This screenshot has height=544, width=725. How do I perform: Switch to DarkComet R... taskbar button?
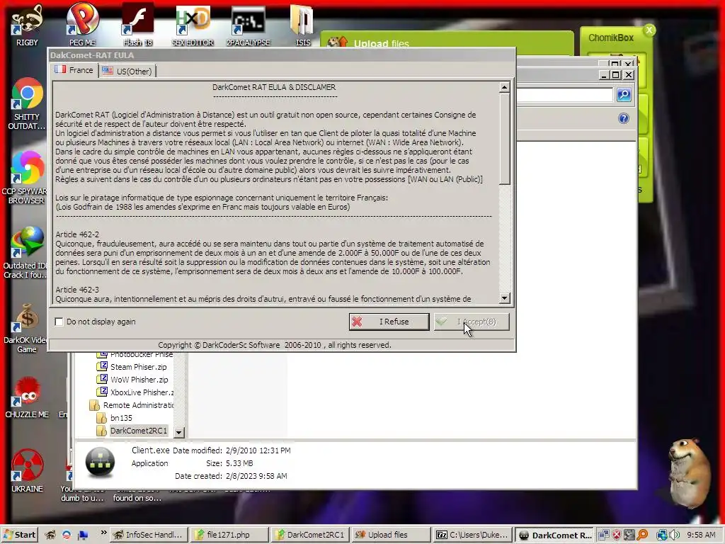(554, 535)
